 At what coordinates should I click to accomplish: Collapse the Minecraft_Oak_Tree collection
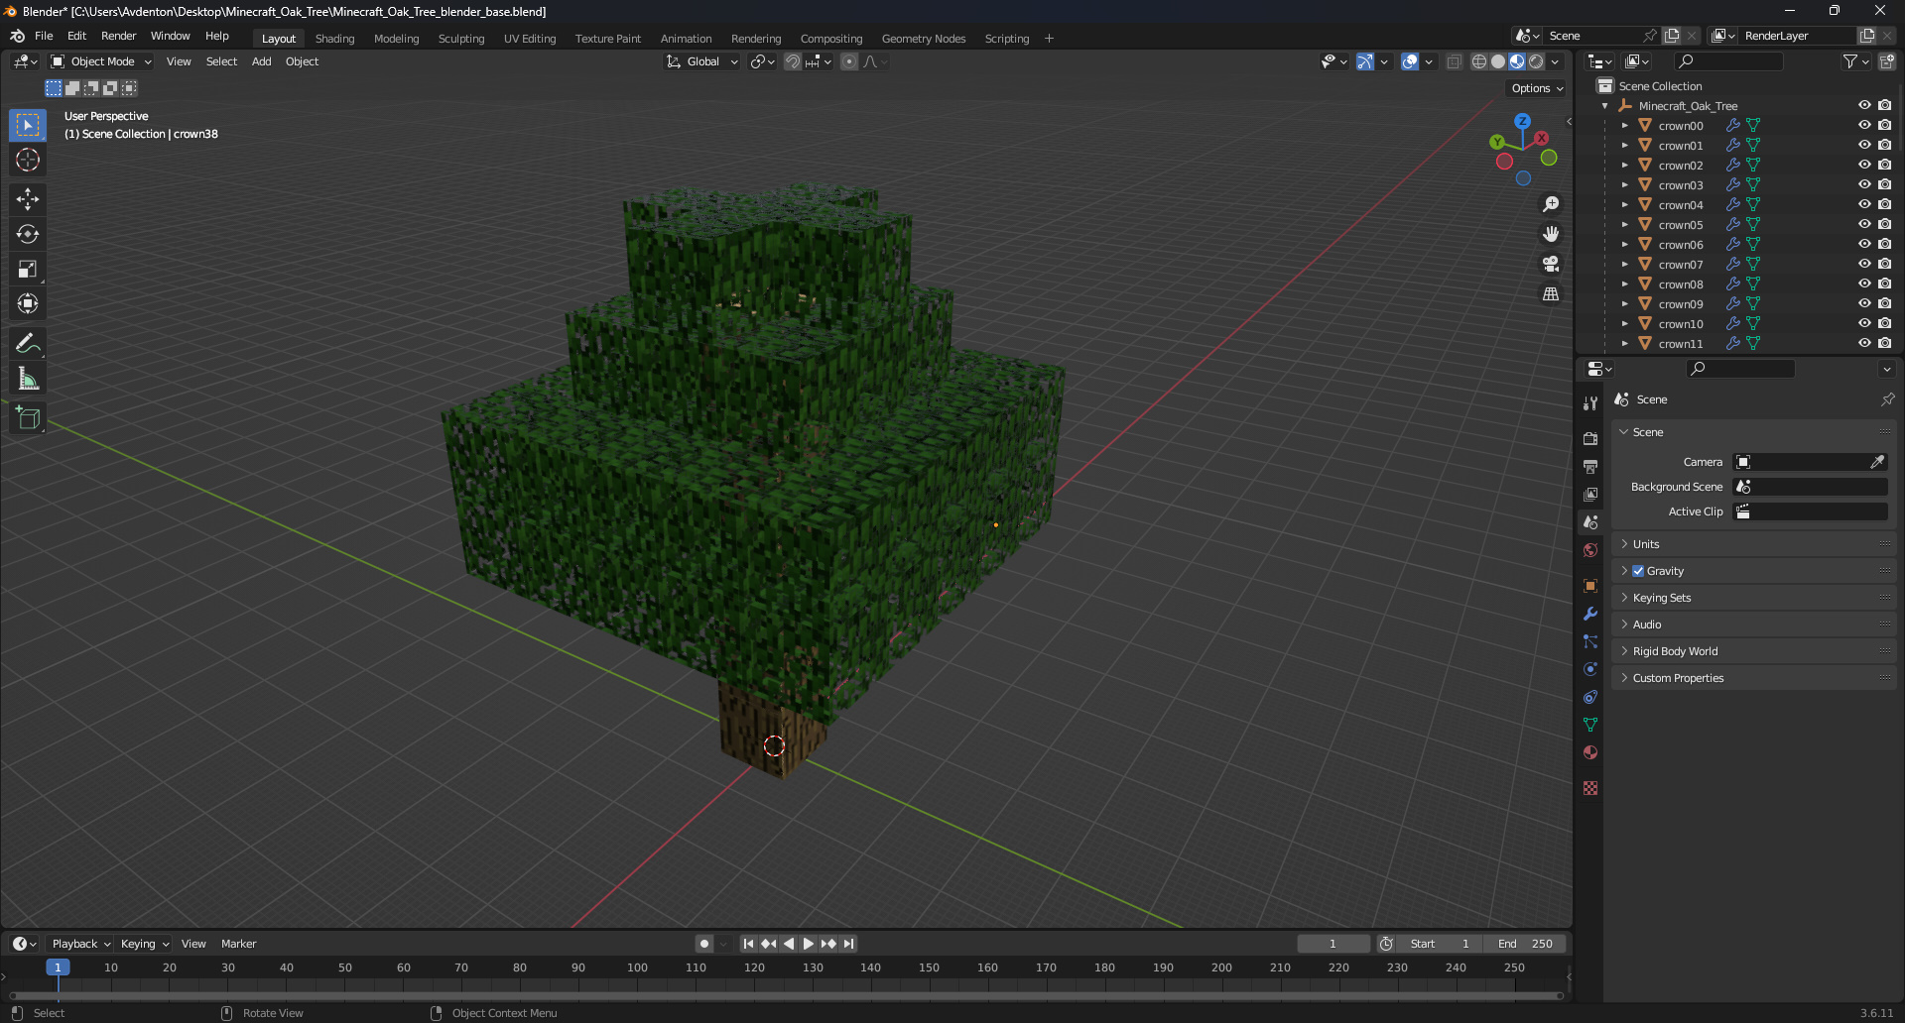coord(1604,106)
